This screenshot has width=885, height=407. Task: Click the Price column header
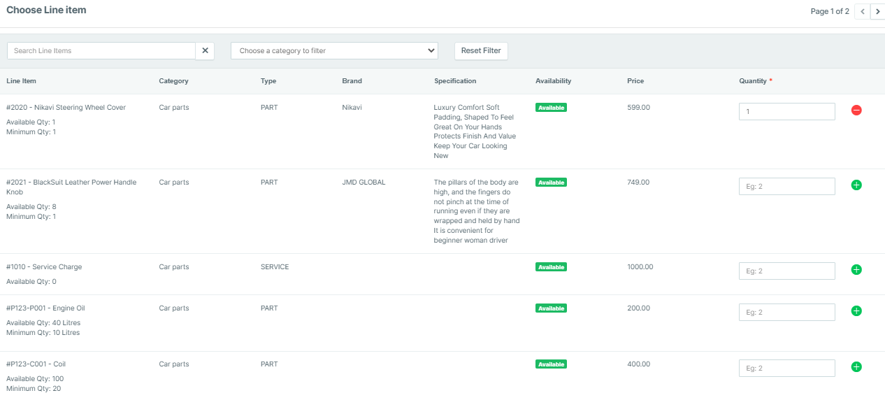(x=635, y=81)
